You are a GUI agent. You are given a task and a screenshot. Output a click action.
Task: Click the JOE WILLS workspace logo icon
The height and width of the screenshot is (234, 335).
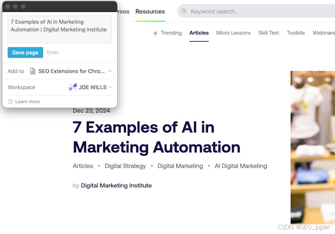point(72,87)
